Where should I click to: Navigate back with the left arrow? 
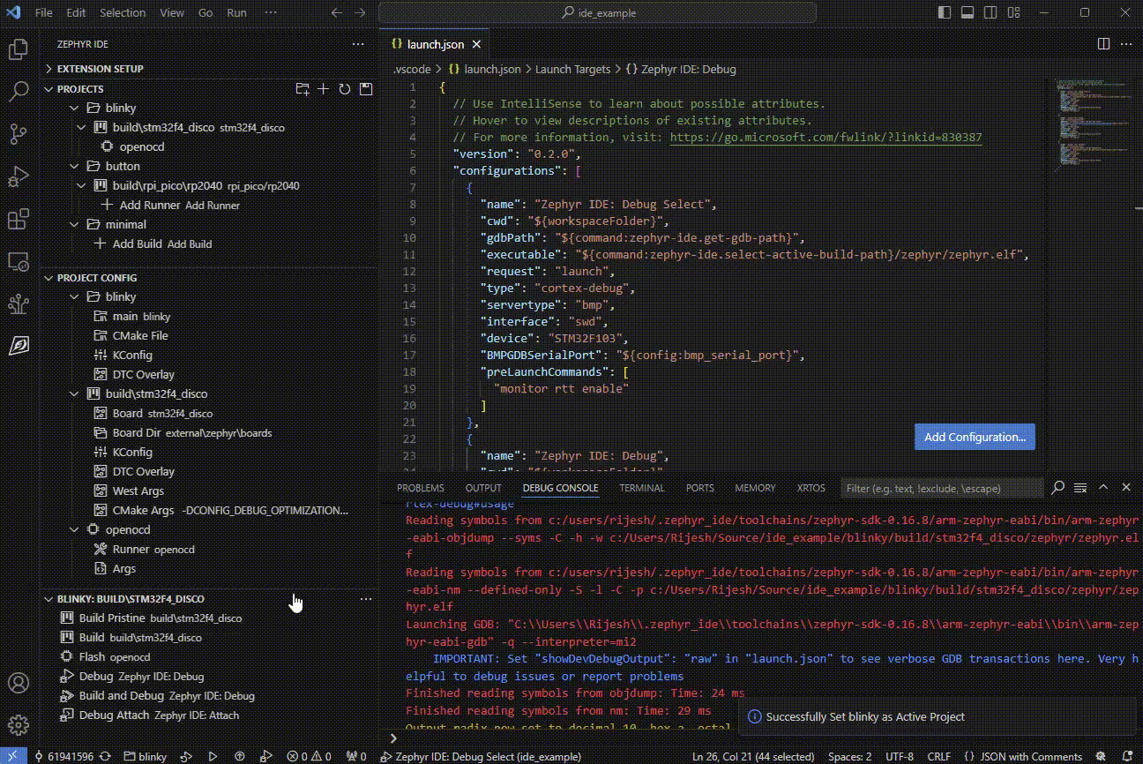[x=336, y=13]
